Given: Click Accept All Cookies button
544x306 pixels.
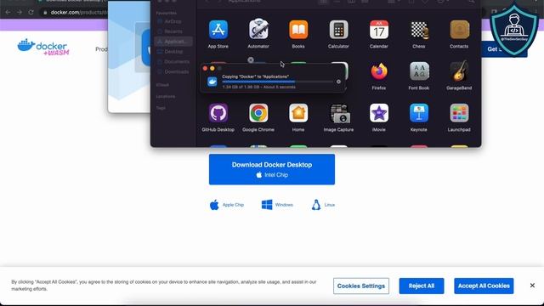Looking at the screenshot, I should click(484, 286).
